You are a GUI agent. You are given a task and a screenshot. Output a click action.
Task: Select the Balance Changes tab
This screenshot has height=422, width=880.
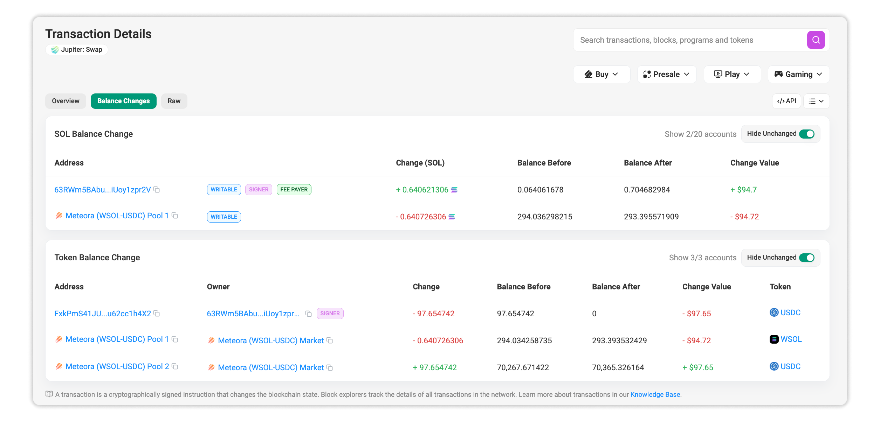(123, 101)
